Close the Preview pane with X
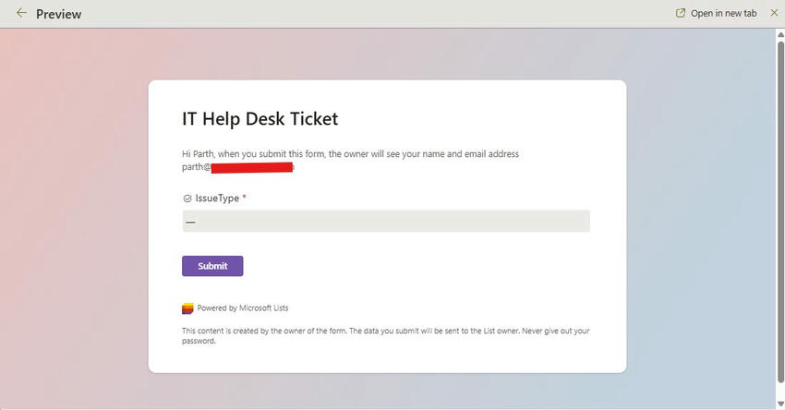785x410 pixels. pyautogui.click(x=774, y=13)
